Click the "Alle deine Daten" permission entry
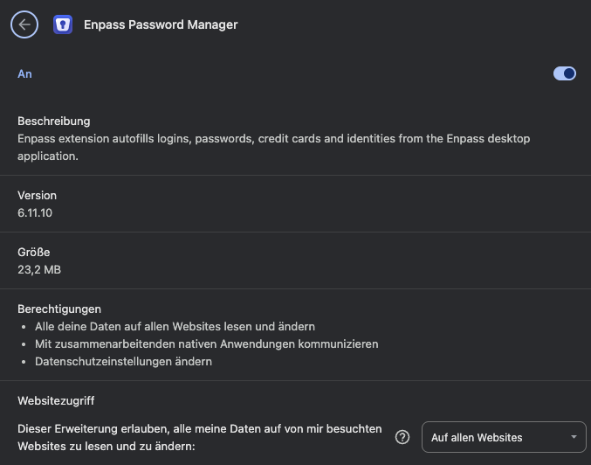Screen dimensions: 591x465 coord(175,326)
